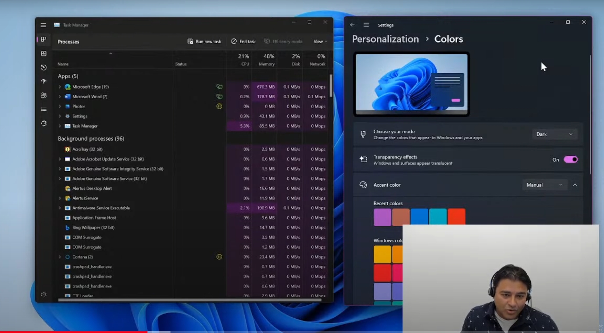The width and height of the screenshot is (604, 333).
Task: Click the Accent color palette icon
Action: tap(363, 185)
